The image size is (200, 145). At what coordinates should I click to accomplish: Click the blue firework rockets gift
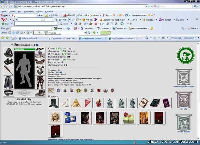pyautogui.click(x=70, y=118)
